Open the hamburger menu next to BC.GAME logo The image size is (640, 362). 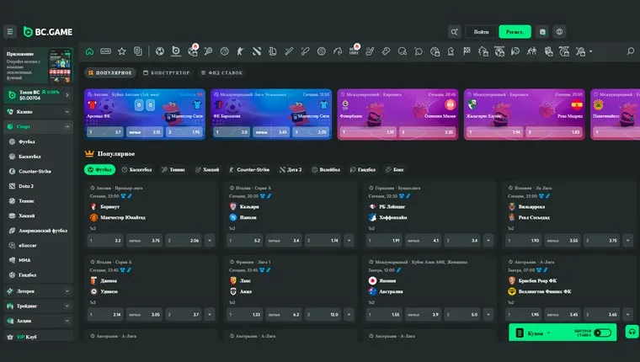point(10,32)
